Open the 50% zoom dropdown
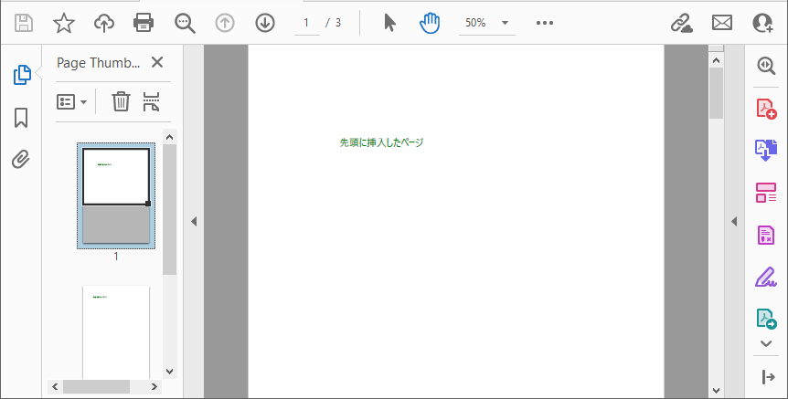This screenshot has width=788, height=399. 486,23
